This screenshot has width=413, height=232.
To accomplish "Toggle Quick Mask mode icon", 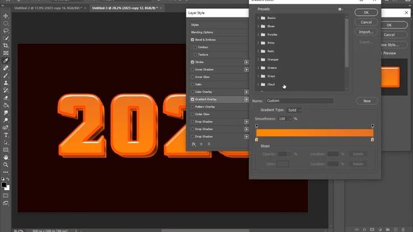I will 6,196.
